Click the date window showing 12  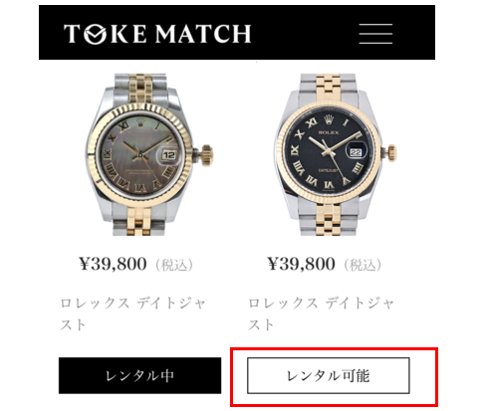pos(169,155)
